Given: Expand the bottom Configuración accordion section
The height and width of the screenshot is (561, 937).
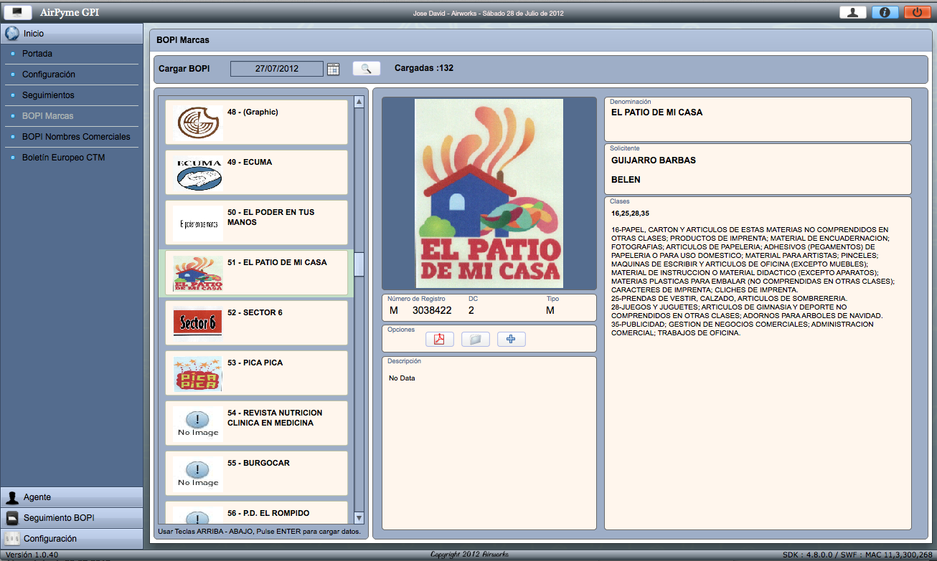Looking at the screenshot, I should point(72,539).
